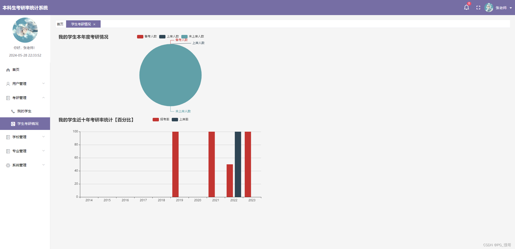Click the datetime 2024-05-28 22:33:52 text
The width and height of the screenshot is (515, 249).
[x=25, y=55]
